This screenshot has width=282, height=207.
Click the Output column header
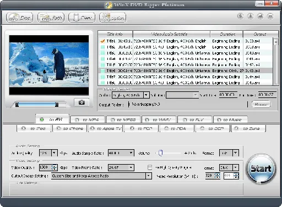click(261, 34)
